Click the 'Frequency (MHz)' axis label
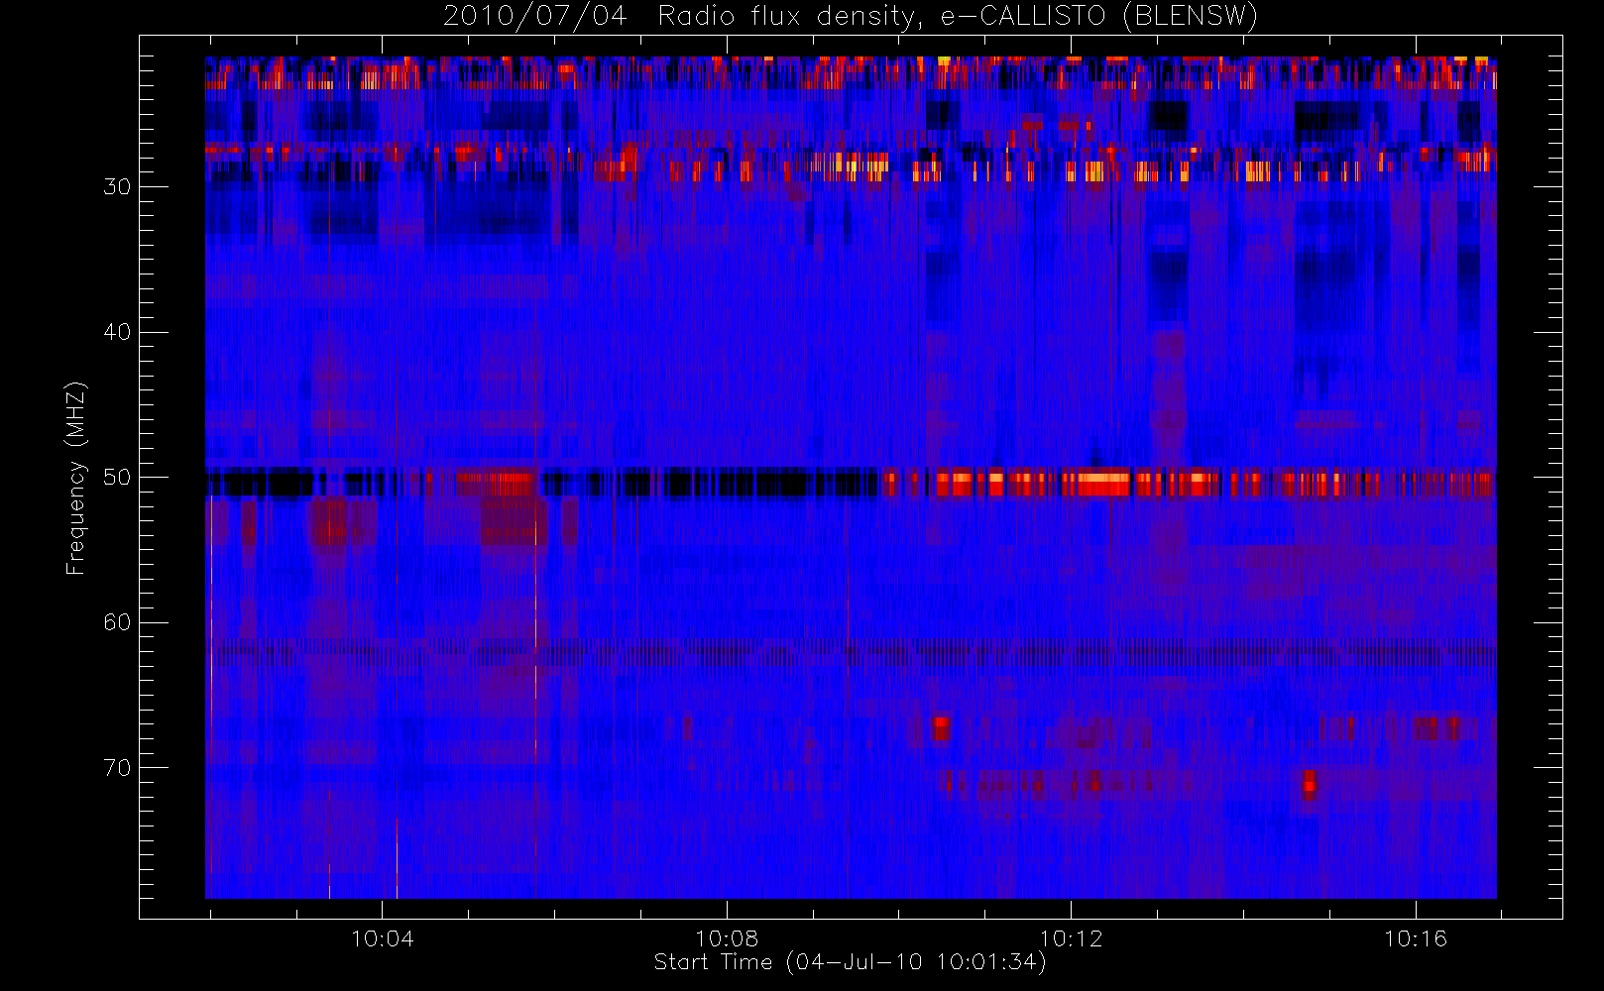This screenshot has width=1604, height=991. [x=75, y=478]
